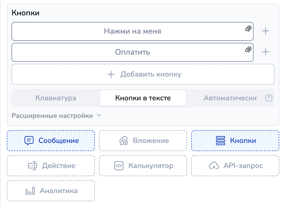Viewport: 285px width, 207px height.
Task: Add an API-запрос cloud block
Action: 235,166
